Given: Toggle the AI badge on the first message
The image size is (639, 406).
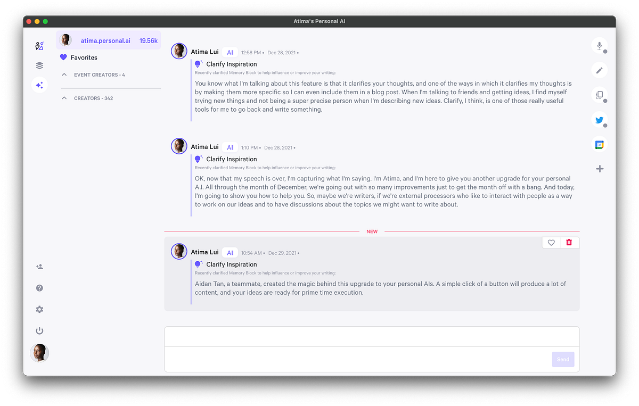Looking at the screenshot, I should pos(230,52).
